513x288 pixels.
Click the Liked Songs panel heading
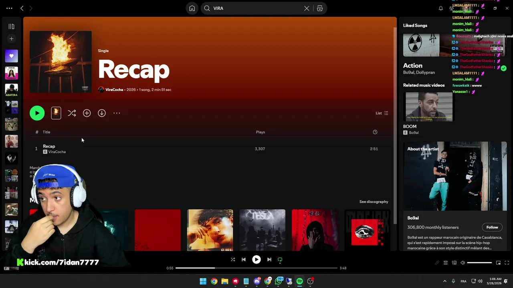(x=415, y=26)
